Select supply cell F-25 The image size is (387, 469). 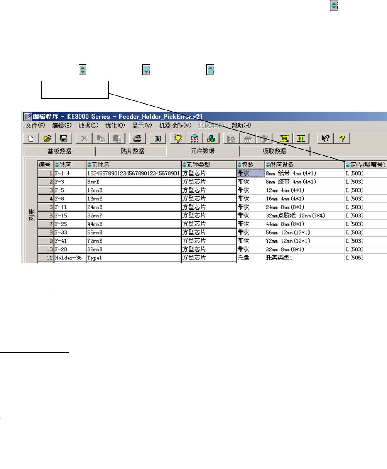pyautogui.click(x=70, y=224)
